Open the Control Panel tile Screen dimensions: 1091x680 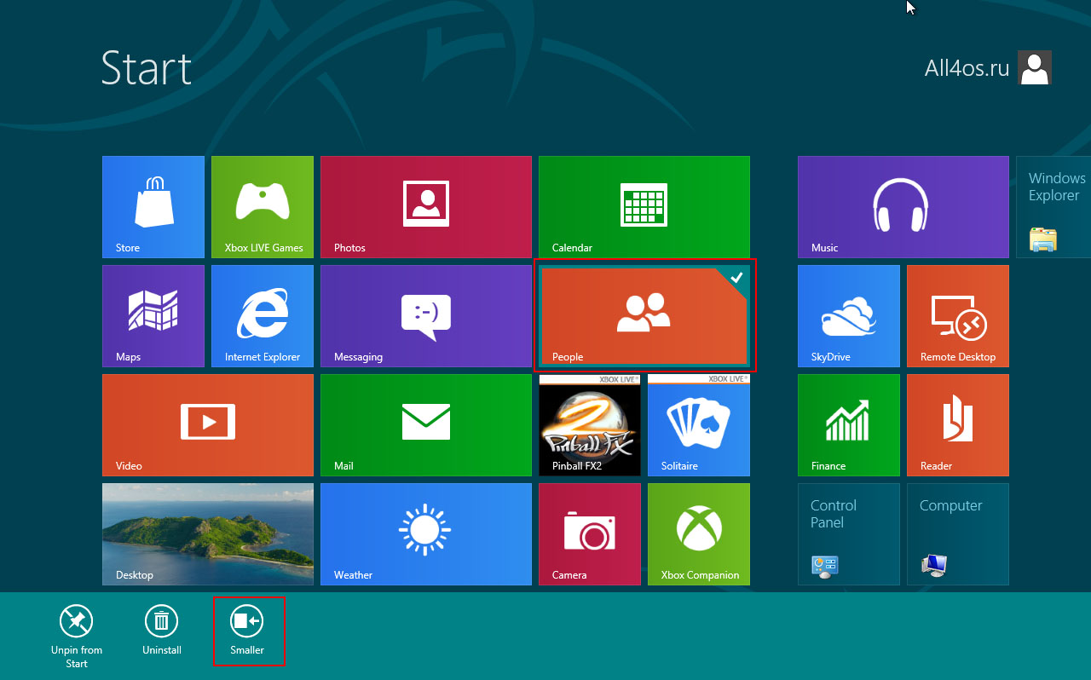point(849,534)
